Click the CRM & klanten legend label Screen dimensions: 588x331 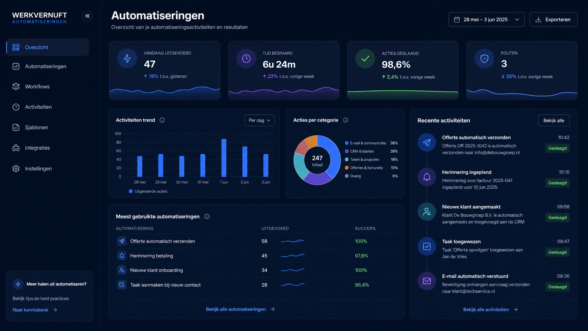click(362, 152)
